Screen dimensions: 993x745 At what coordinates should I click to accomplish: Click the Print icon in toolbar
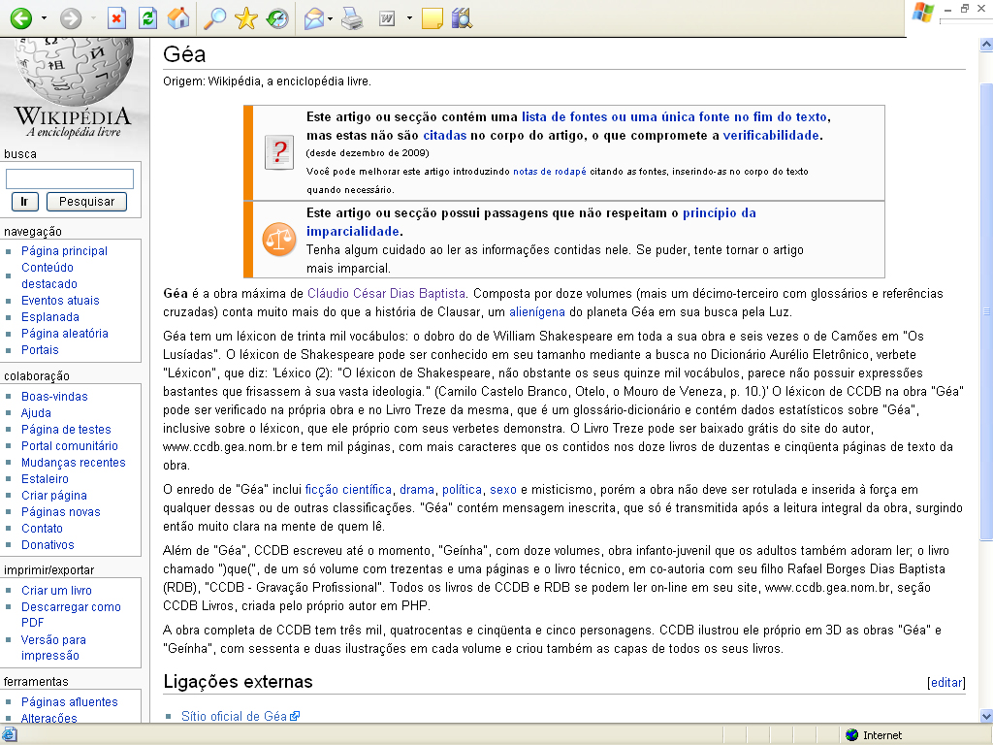click(353, 18)
